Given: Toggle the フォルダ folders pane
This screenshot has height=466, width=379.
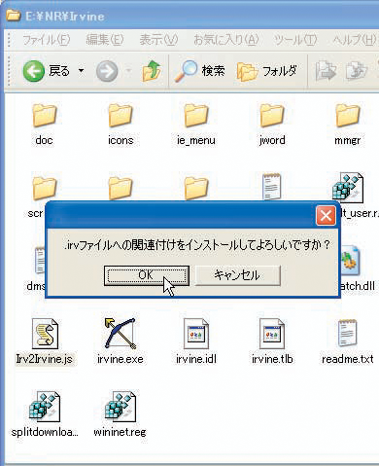Looking at the screenshot, I should click(266, 71).
